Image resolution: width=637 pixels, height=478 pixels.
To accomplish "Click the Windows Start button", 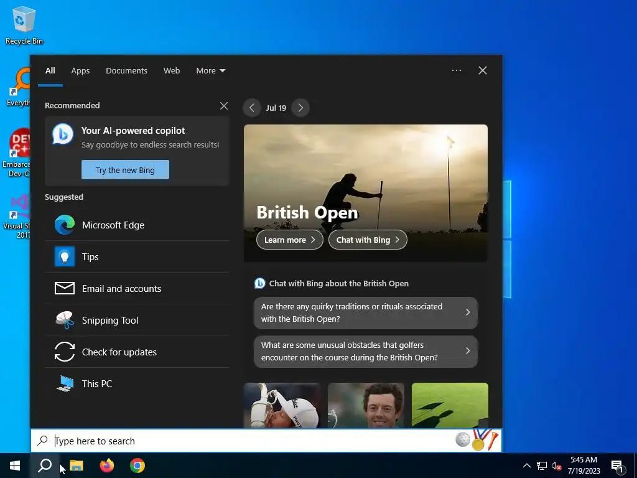I will (x=15, y=466).
